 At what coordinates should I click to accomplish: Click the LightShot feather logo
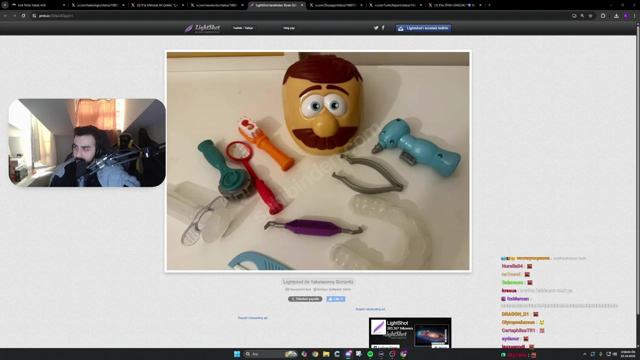coord(202,28)
